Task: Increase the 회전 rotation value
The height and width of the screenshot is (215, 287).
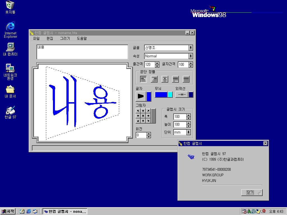Action: coord(149,134)
